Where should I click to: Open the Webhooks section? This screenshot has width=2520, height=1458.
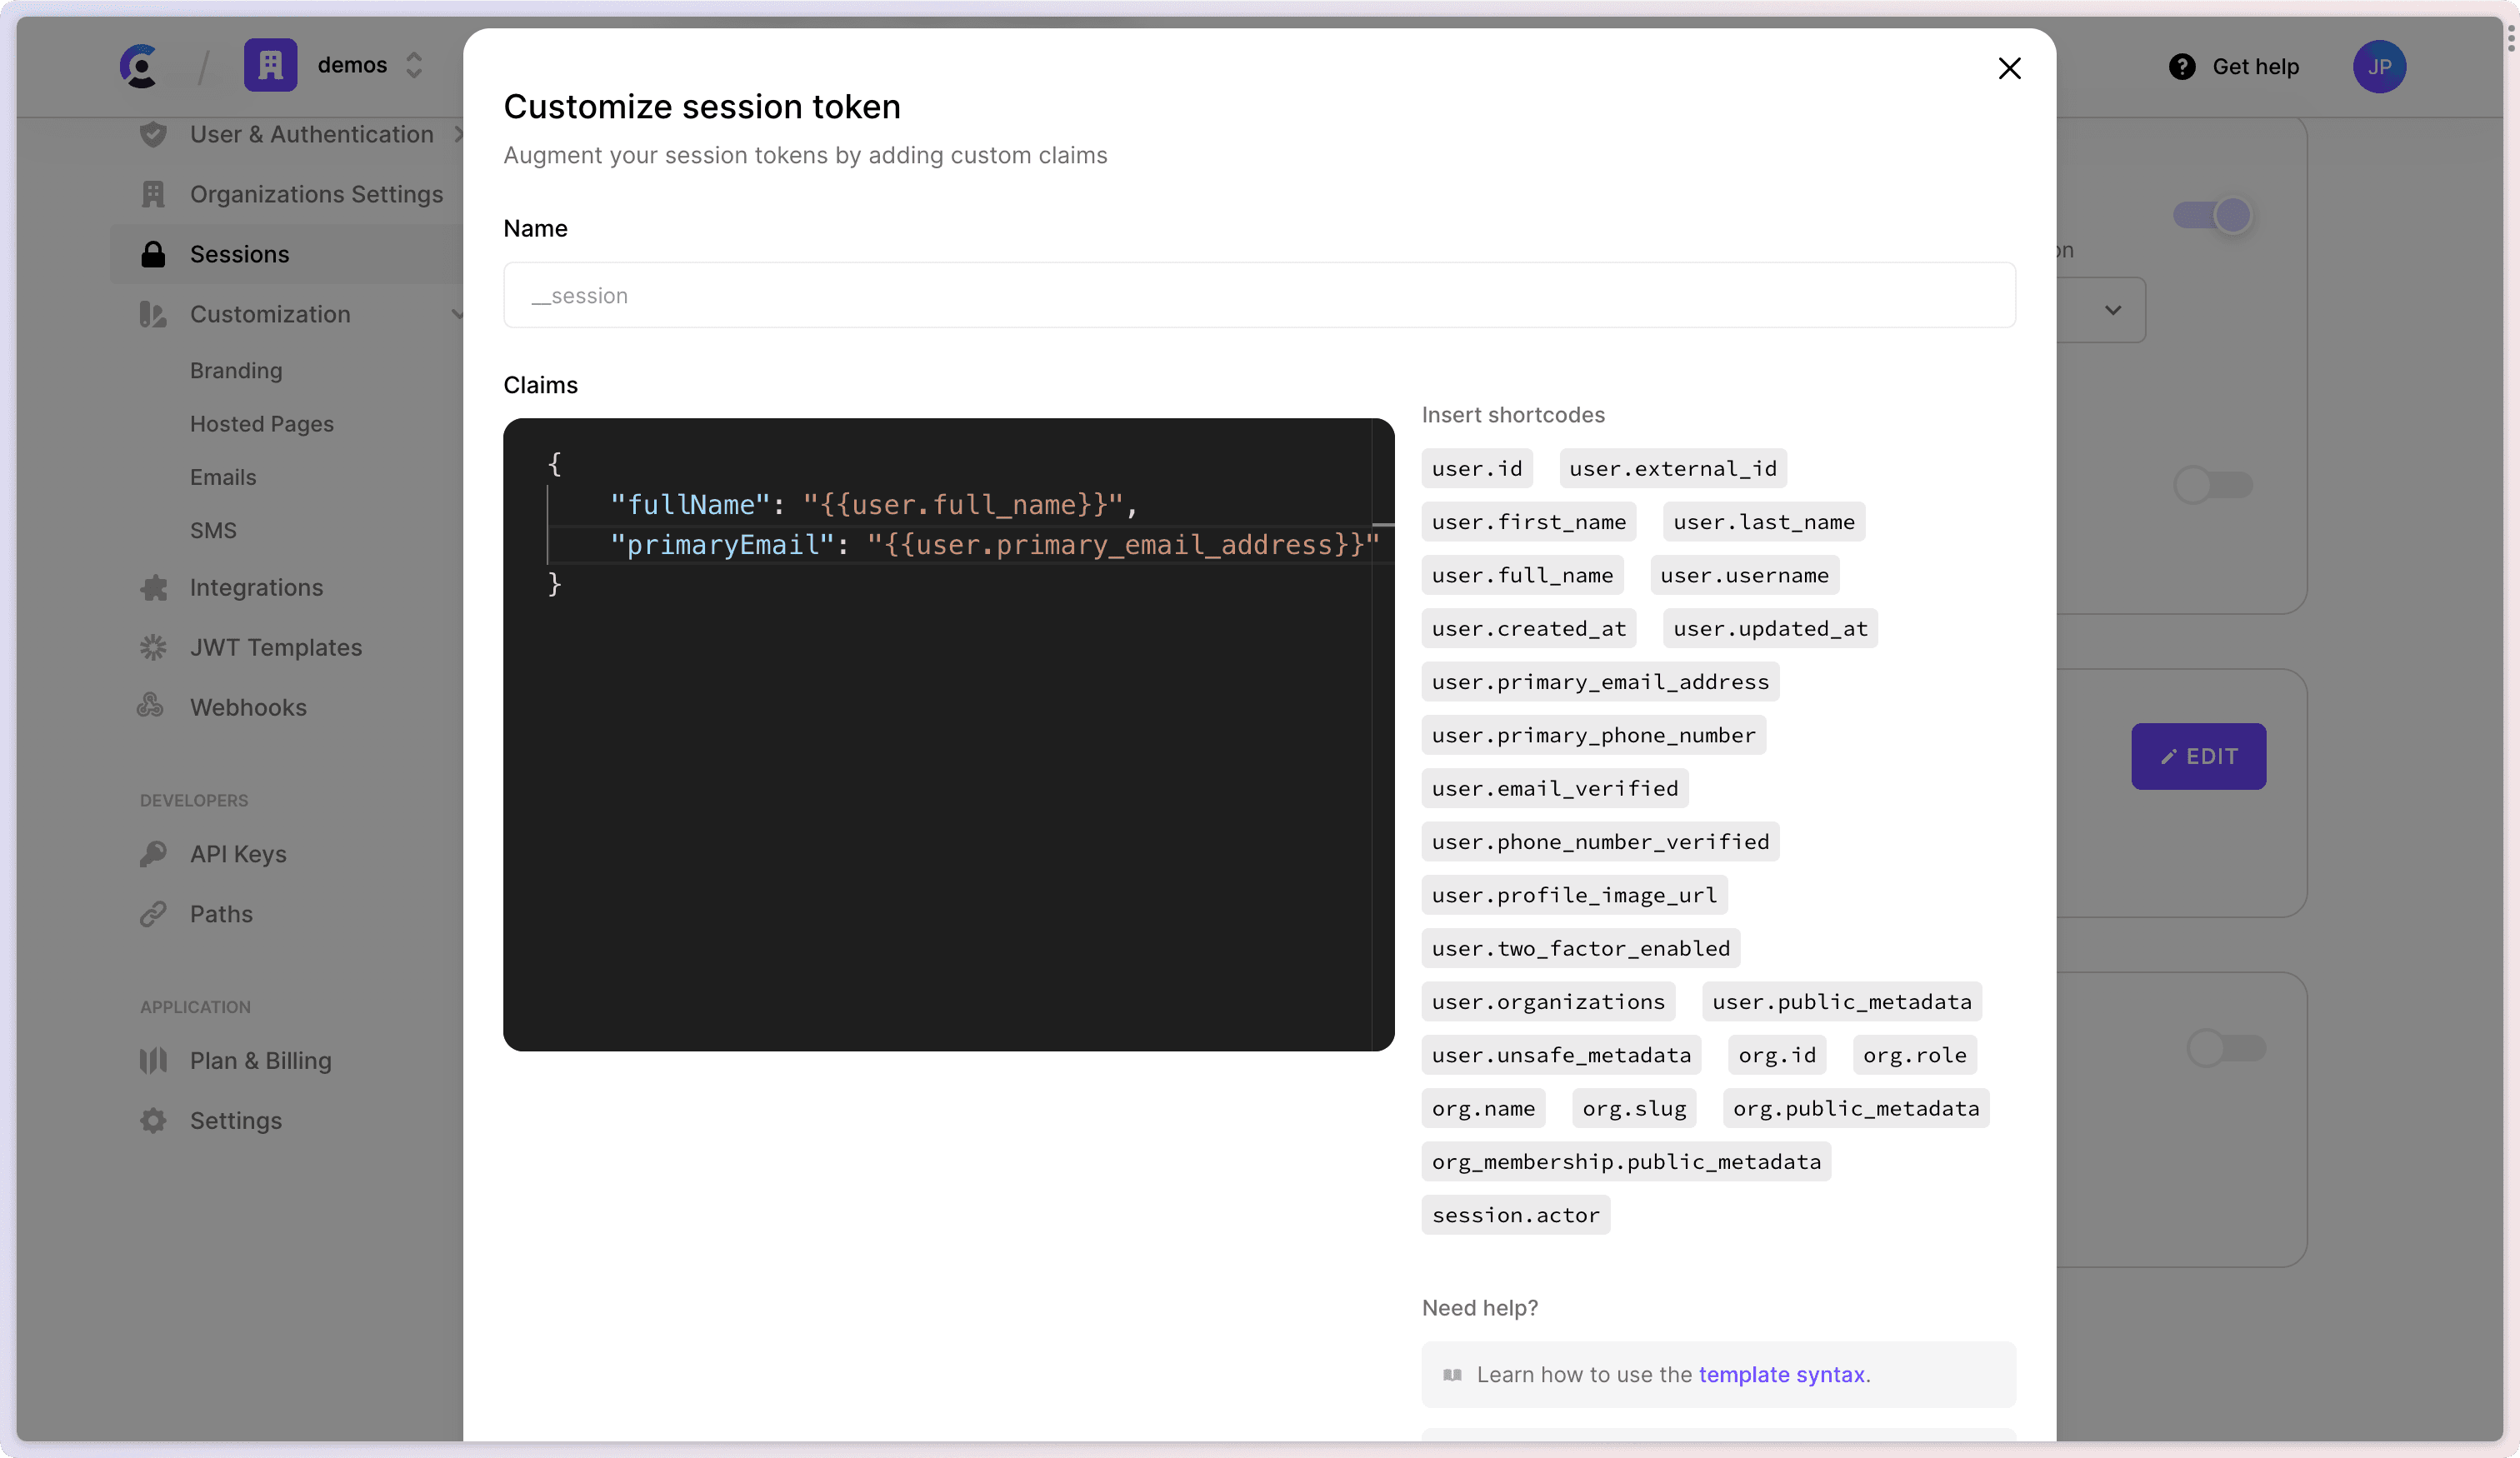pyautogui.click(x=248, y=707)
